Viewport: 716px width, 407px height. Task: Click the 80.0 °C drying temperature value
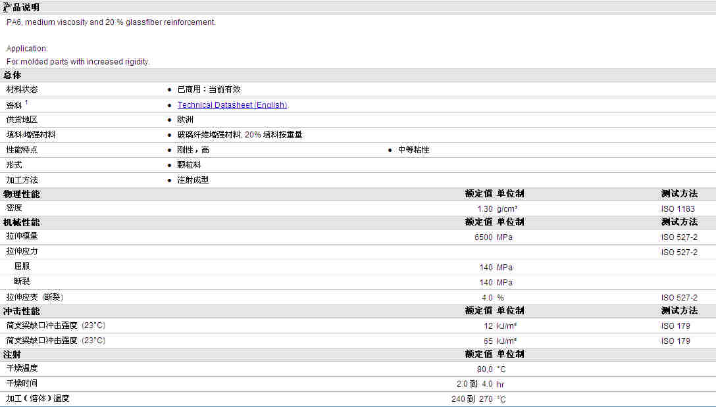click(490, 370)
